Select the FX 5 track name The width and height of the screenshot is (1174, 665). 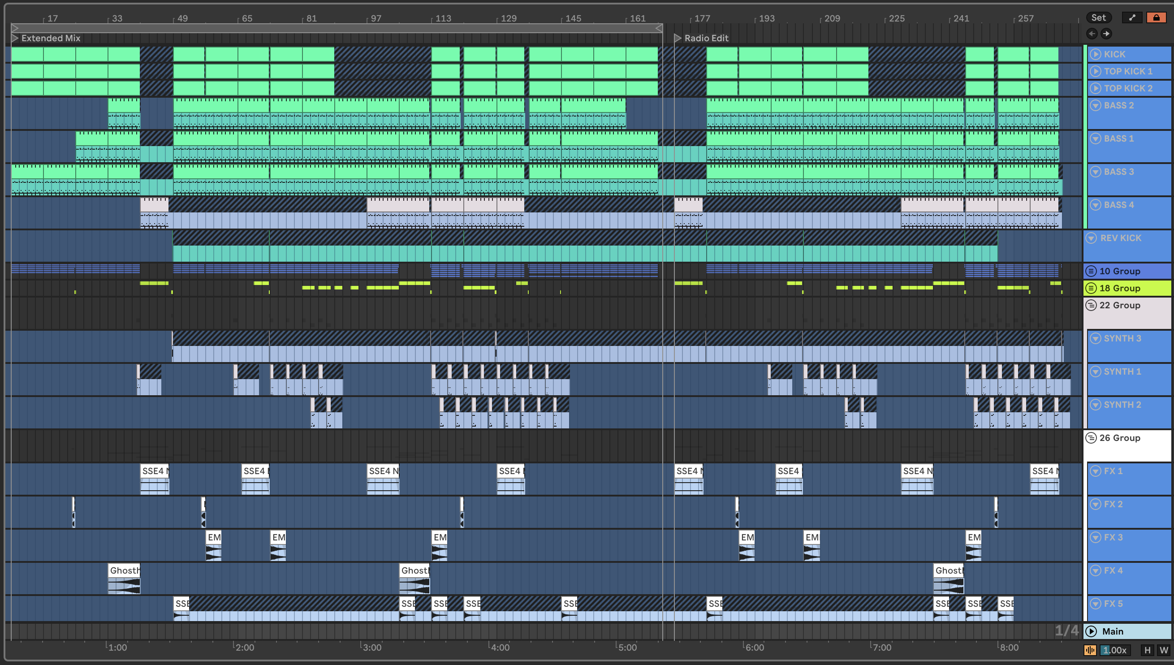tap(1113, 603)
